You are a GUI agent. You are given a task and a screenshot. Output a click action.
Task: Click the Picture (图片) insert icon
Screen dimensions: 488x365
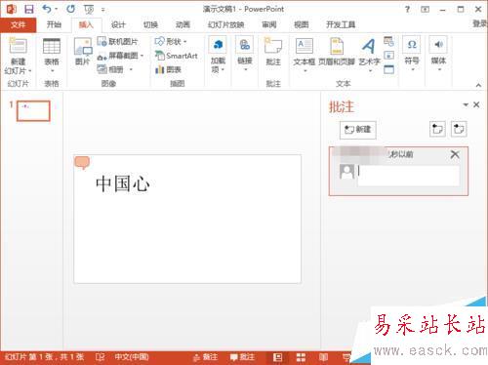coord(83,51)
